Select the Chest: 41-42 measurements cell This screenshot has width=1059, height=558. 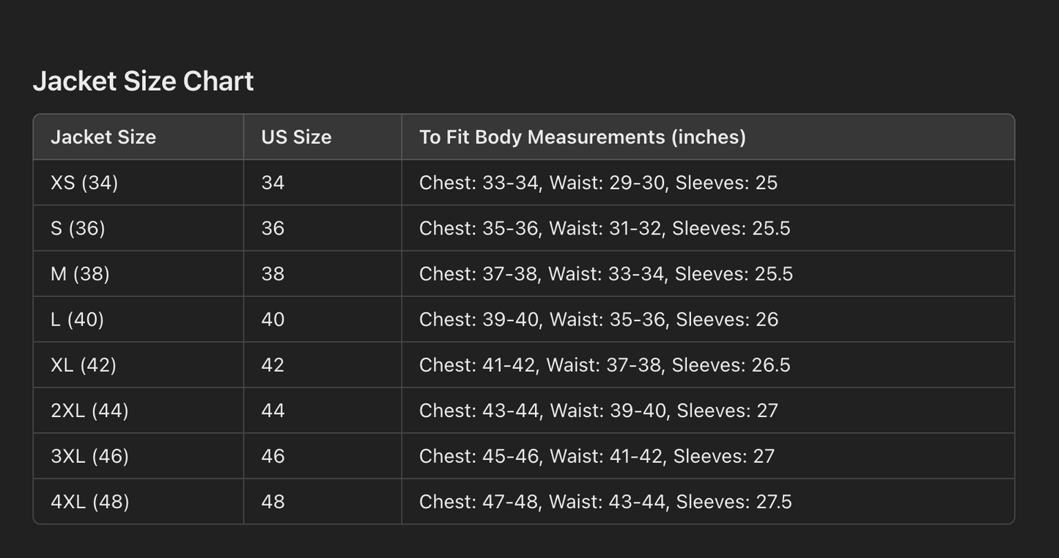coord(605,364)
